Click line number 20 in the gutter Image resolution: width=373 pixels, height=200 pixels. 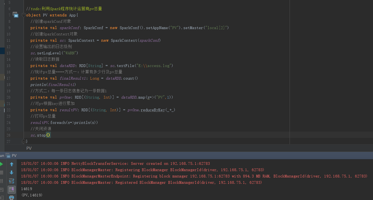pos(8,97)
